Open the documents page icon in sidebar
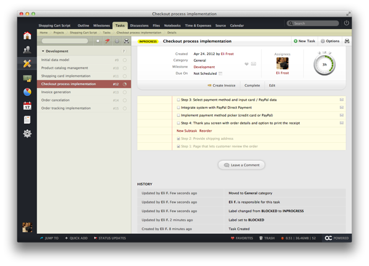Viewport: 369px width, 266px height. pyautogui.click(x=27, y=120)
